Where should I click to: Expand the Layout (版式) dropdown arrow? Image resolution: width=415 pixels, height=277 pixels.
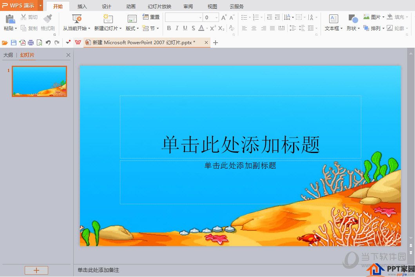pyautogui.click(x=138, y=29)
